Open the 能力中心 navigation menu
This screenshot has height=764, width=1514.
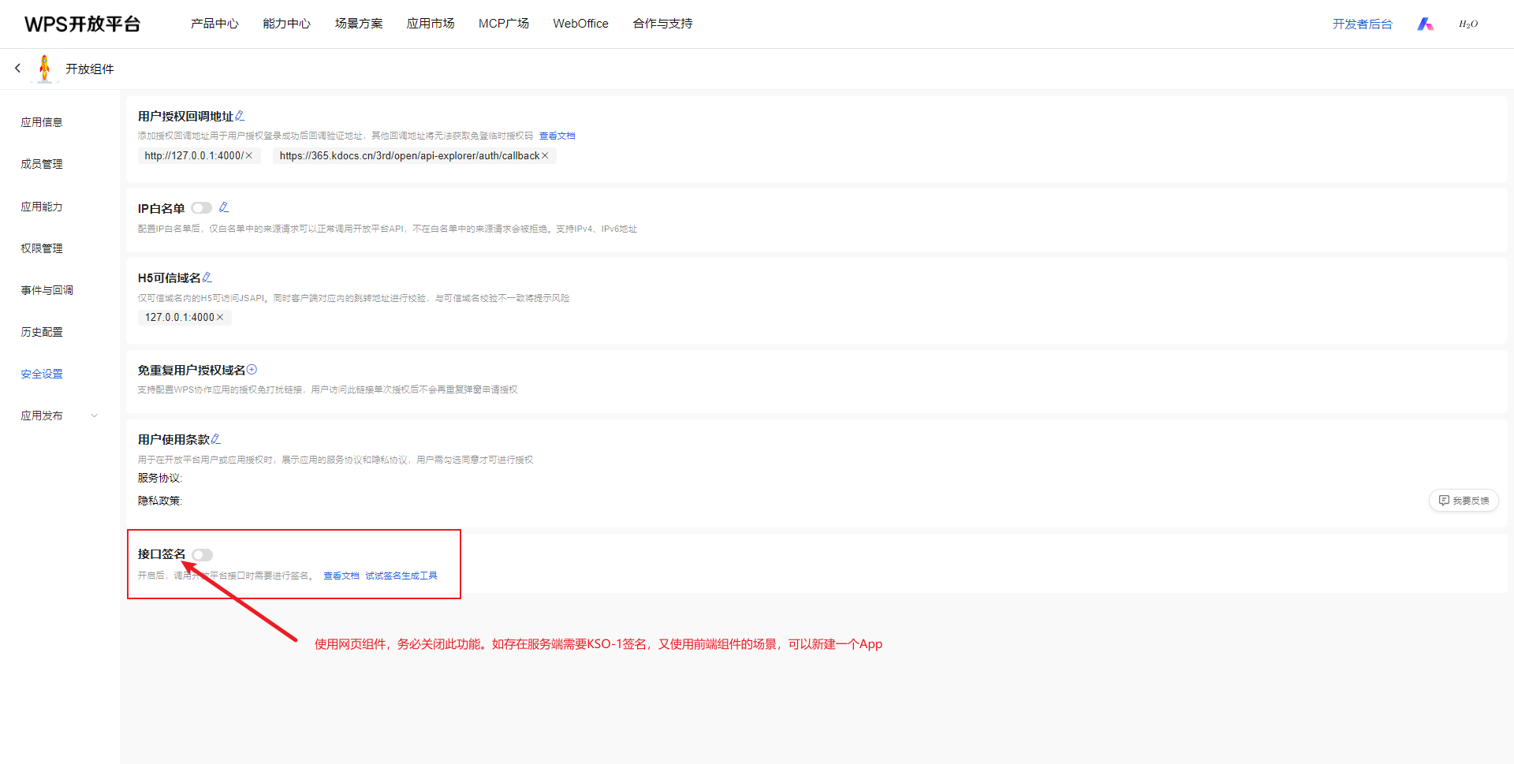pos(286,24)
